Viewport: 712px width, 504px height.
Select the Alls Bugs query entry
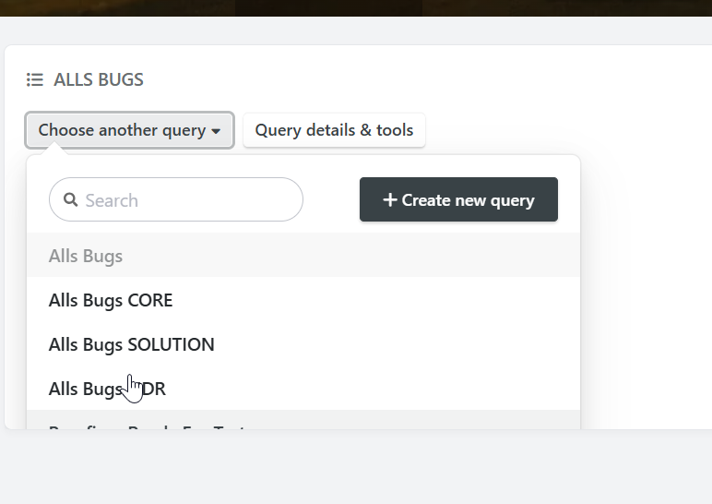pyautogui.click(x=303, y=256)
